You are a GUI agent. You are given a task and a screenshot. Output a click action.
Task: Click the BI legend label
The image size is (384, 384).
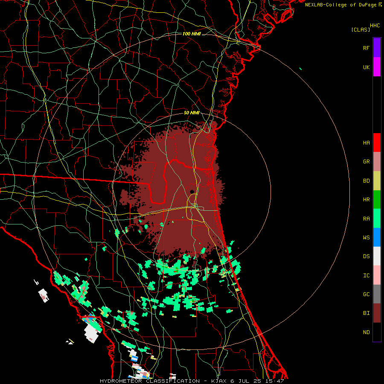366,313
